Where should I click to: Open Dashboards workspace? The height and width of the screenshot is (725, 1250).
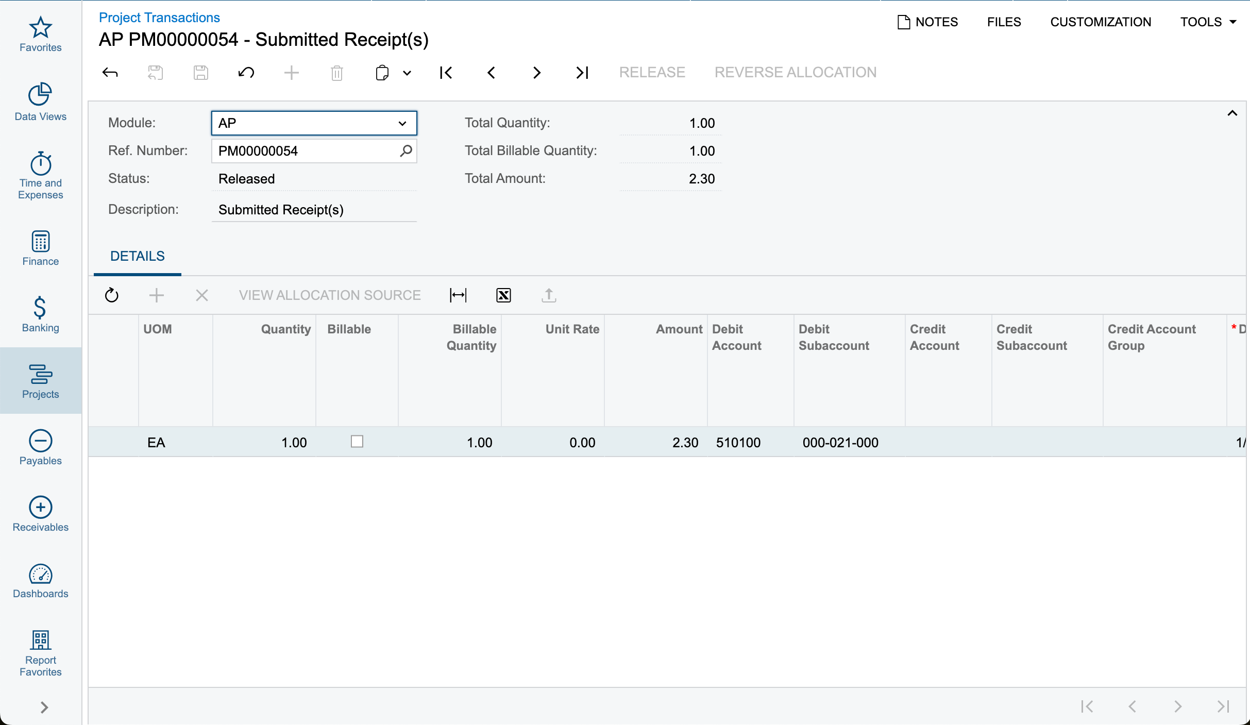[41, 580]
